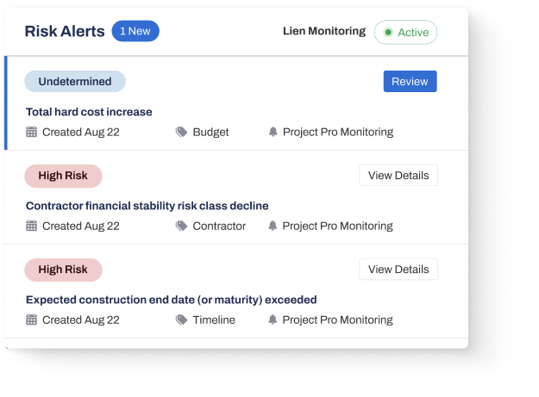Click bell icon in Contractor alert row

(x=273, y=226)
